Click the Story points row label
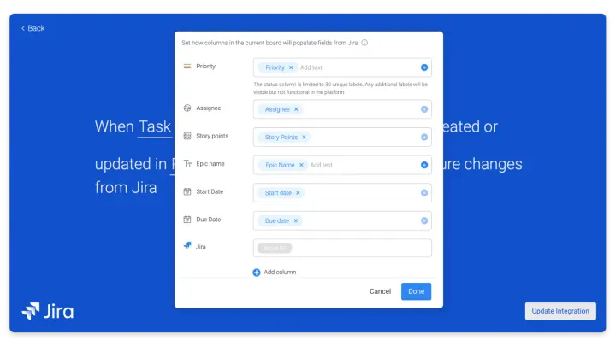Viewport: 616px width, 346px height. pos(212,136)
